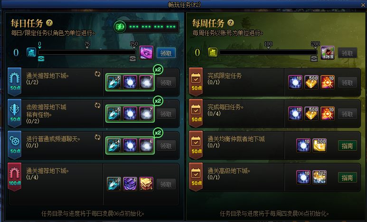Click the 212 reward icon for 通关高级地下城
Screen dimensions: 367x222
320,177
